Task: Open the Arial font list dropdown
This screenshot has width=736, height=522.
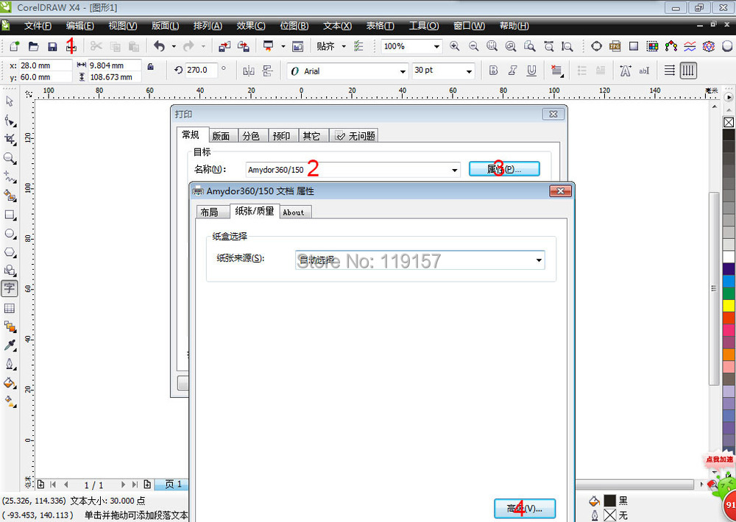Action: pyautogui.click(x=403, y=71)
